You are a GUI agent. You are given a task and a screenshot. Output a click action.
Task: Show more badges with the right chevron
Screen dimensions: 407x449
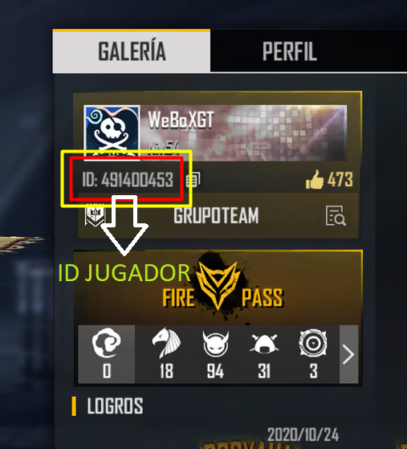pyautogui.click(x=348, y=354)
